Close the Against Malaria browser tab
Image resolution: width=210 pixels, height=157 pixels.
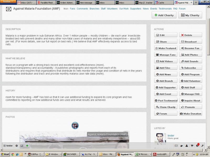(191, 3)
